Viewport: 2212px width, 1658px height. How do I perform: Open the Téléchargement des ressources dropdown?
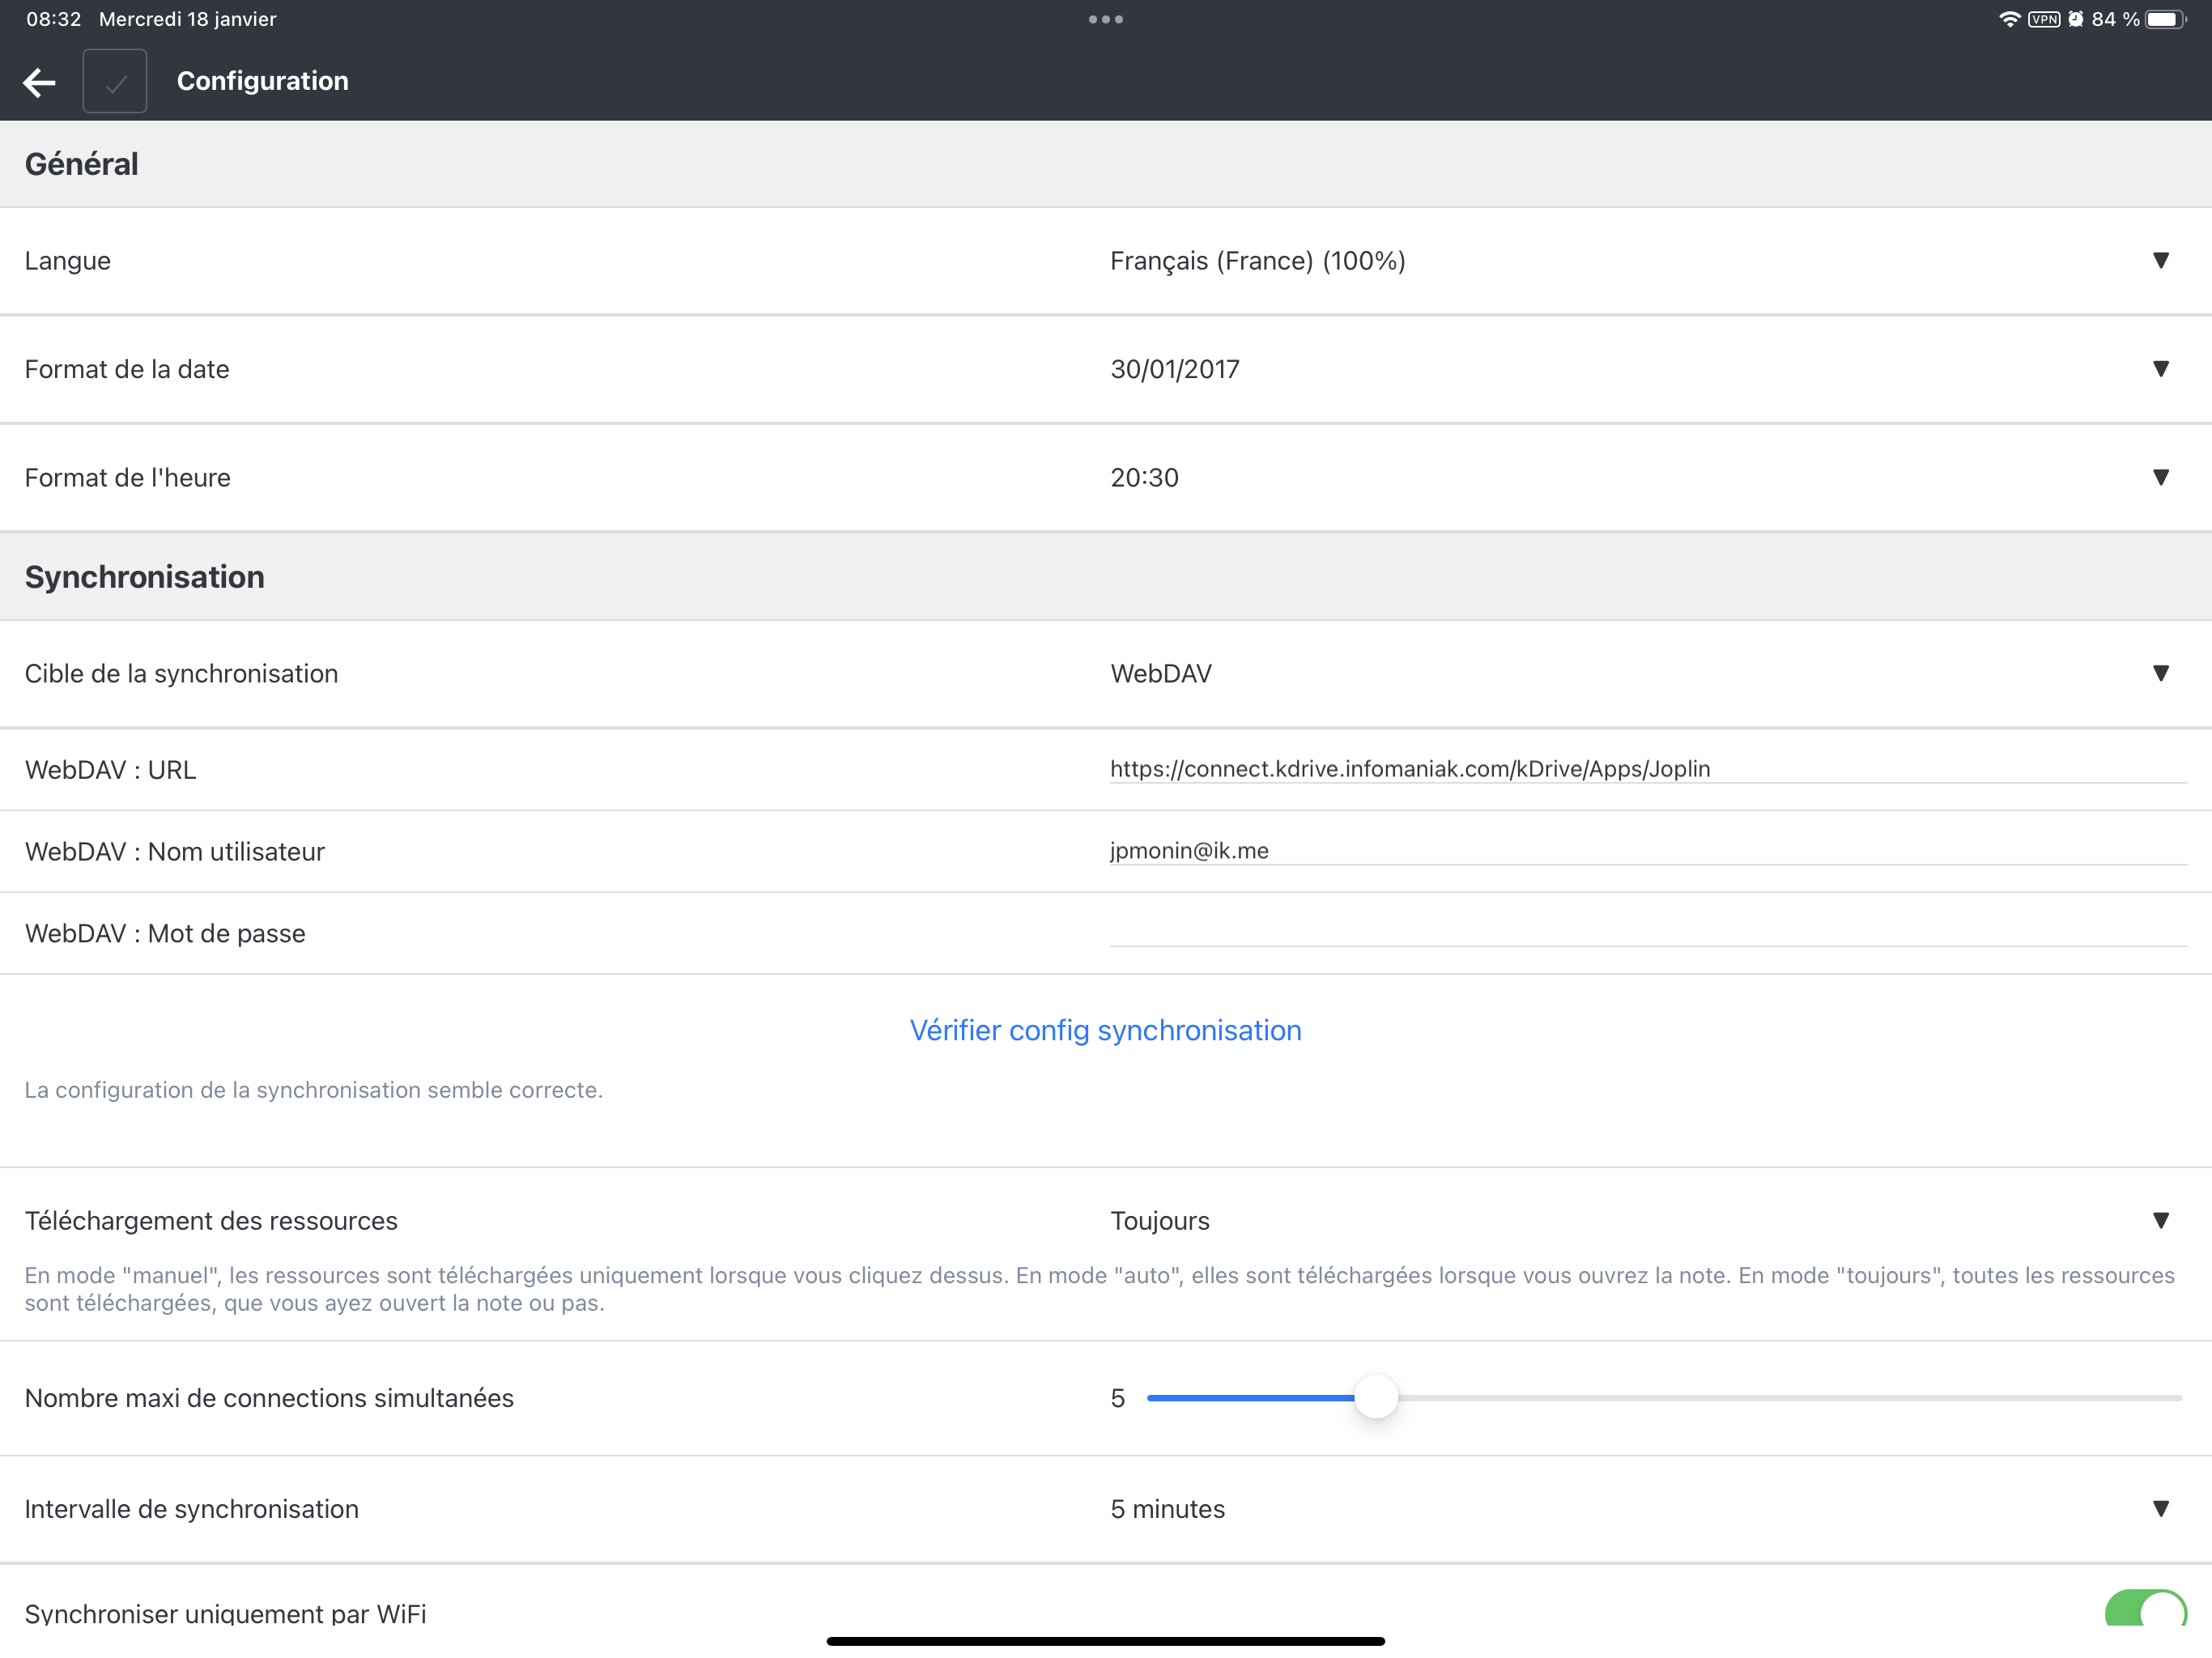tap(2160, 1220)
